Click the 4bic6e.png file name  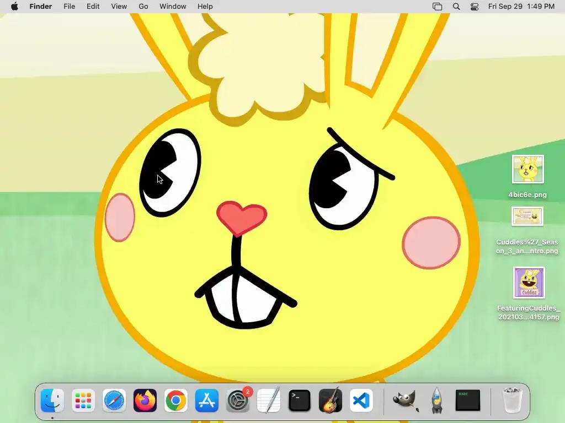click(x=527, y=195)
